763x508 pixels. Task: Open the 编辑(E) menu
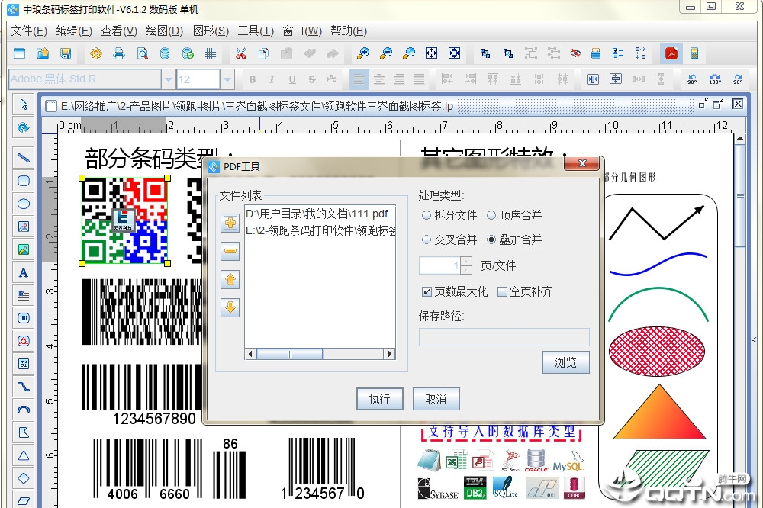[74, 31]
